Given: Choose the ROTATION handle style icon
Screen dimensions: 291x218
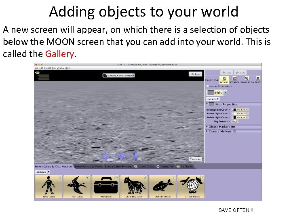Looking at the screenshot, I should [x=234, y=80].
